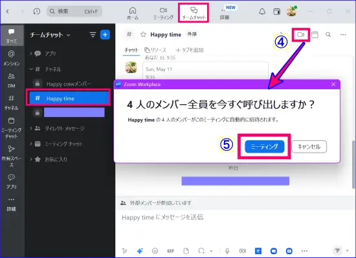Go to the ホーム tab
Image resolution: width=356 pixels, height=258 pixels.
133,13
